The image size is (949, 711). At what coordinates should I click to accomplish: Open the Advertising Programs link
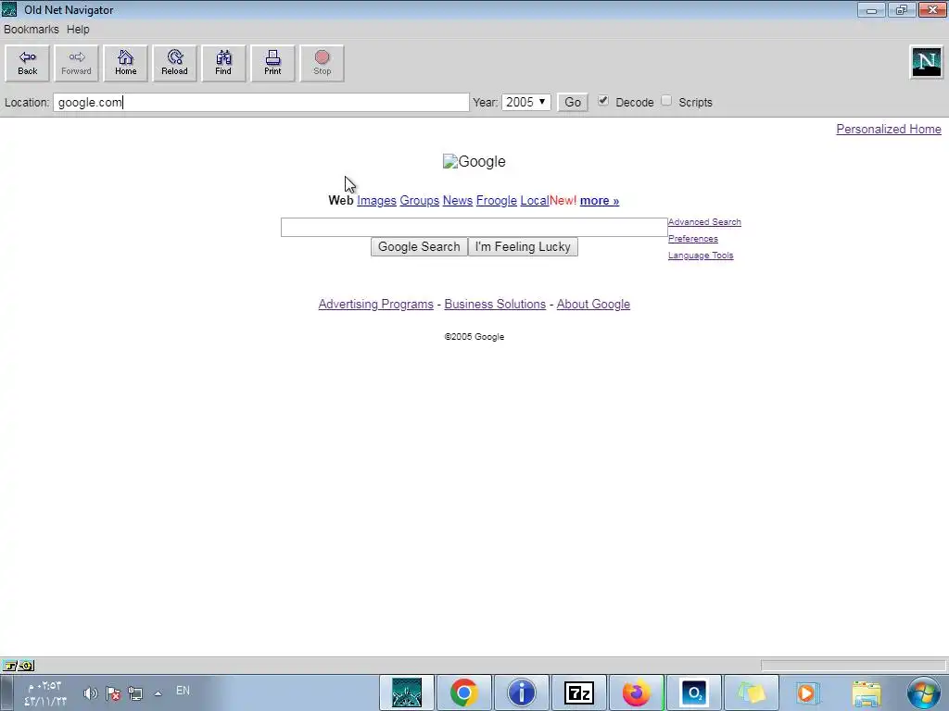coord(376,304)
